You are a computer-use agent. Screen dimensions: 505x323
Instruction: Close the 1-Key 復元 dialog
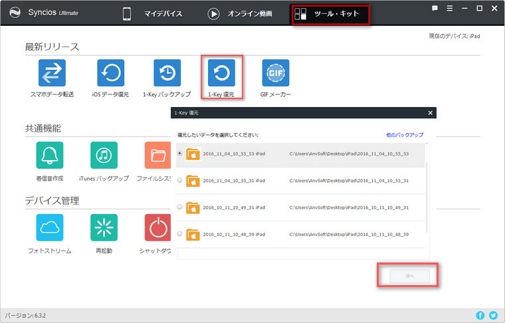[431, 113]
